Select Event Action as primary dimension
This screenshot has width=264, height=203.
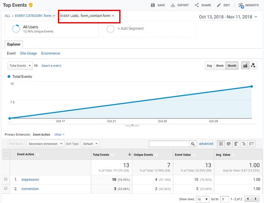pyautogui.click(x=41, y=134)
